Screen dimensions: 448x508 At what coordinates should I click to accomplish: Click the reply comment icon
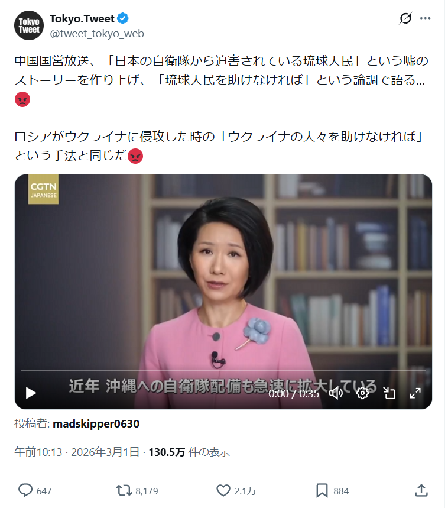pyautogui.click(x=25, y=490)
